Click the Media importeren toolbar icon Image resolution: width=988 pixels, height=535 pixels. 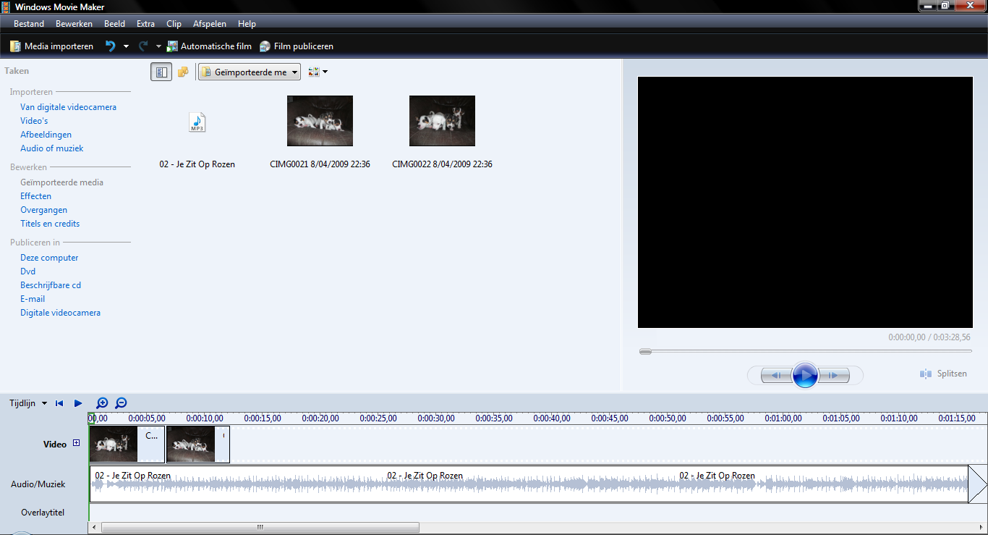tap(15, 46)
